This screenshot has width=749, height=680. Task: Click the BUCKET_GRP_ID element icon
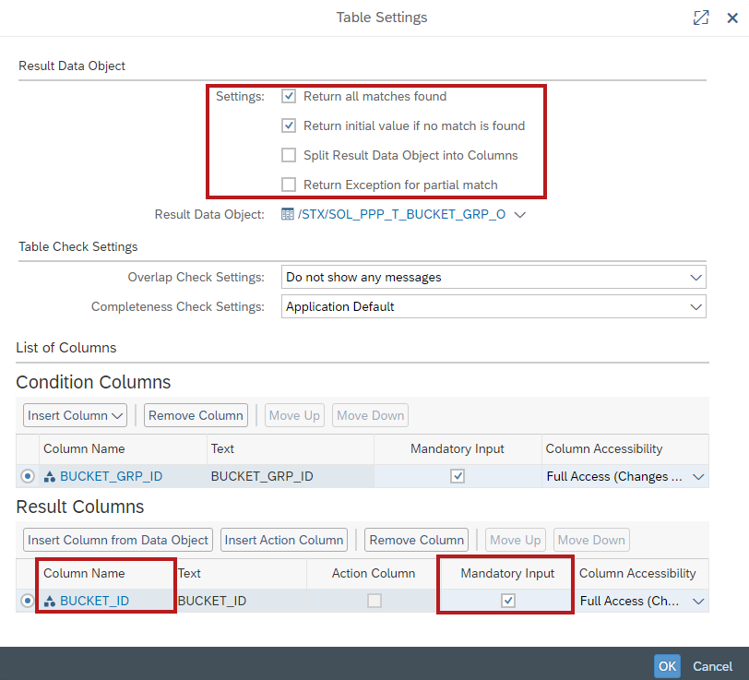(x=50, y=477)
